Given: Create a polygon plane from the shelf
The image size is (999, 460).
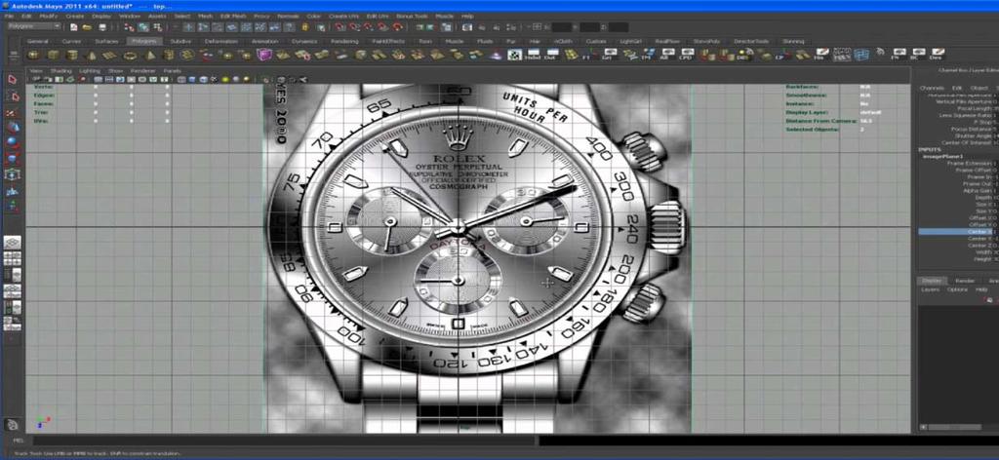Looking at the screenshot, I should (110, 56).
